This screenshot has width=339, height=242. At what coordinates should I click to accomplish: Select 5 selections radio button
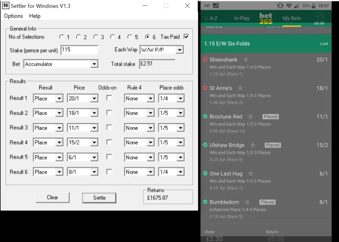[x=129, y=37]
